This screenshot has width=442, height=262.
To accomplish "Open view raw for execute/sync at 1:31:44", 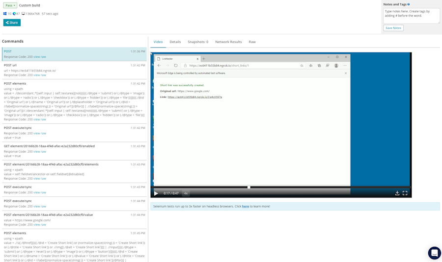I will coord(40,206).
